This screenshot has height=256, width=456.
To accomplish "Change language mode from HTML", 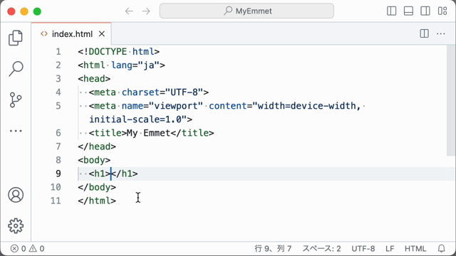I will click(x=415, y=248).
